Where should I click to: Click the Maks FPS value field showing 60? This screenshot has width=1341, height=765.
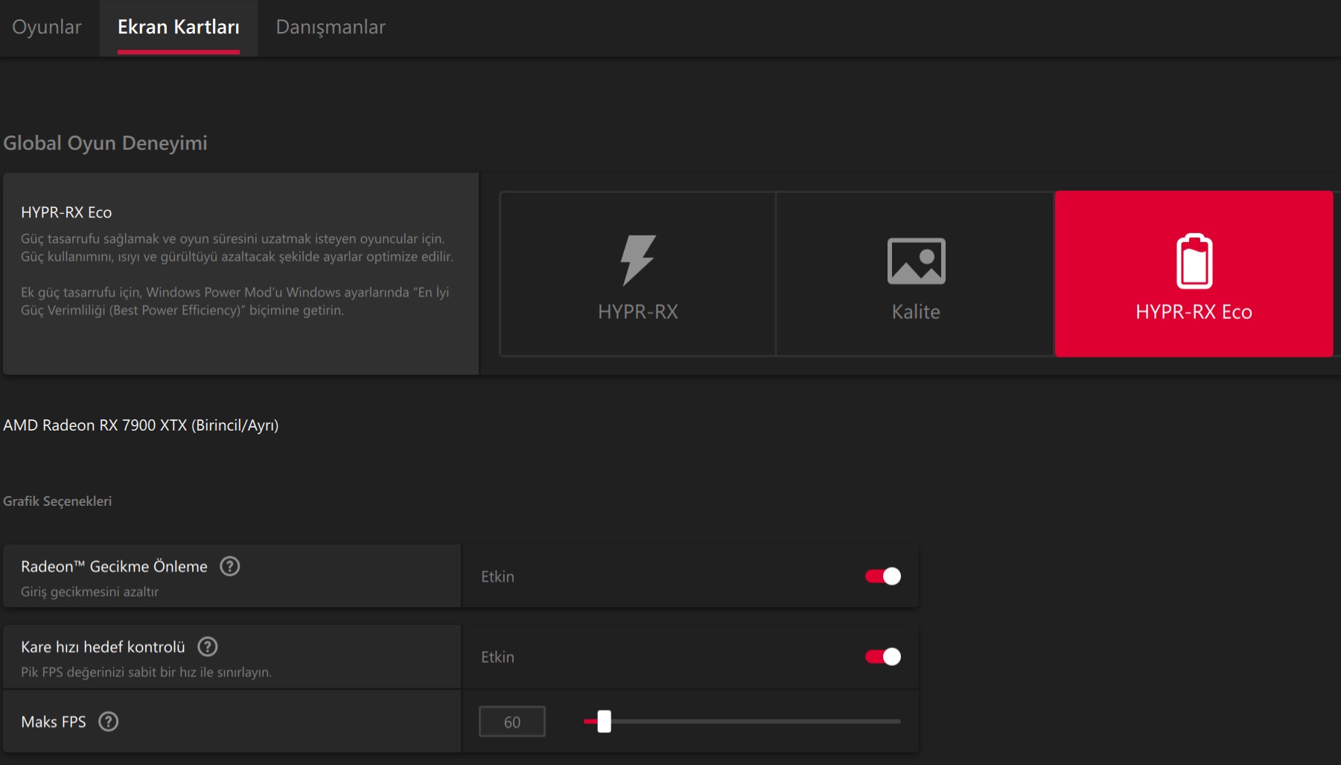coord(512,722)
